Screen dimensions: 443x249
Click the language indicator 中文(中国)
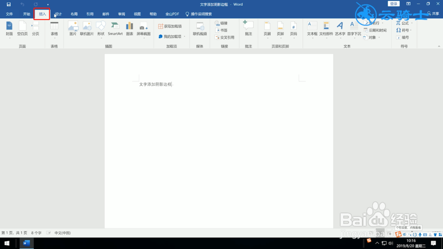(x=62, y=233)
